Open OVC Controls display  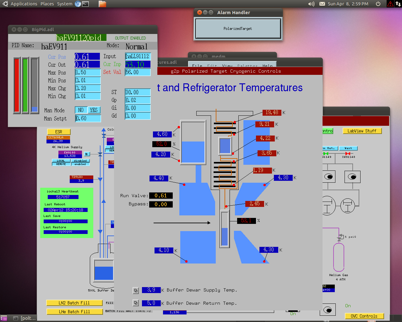tap(364, 316)
